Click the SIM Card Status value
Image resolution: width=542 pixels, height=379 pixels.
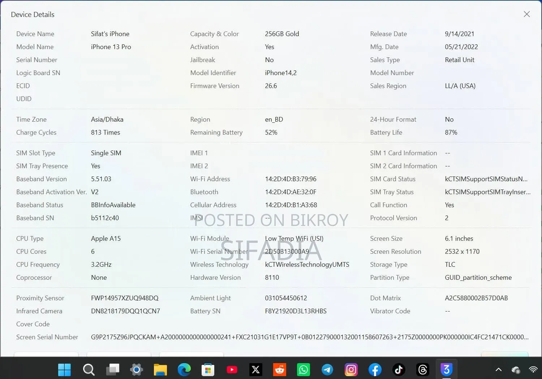pos(486,179)
